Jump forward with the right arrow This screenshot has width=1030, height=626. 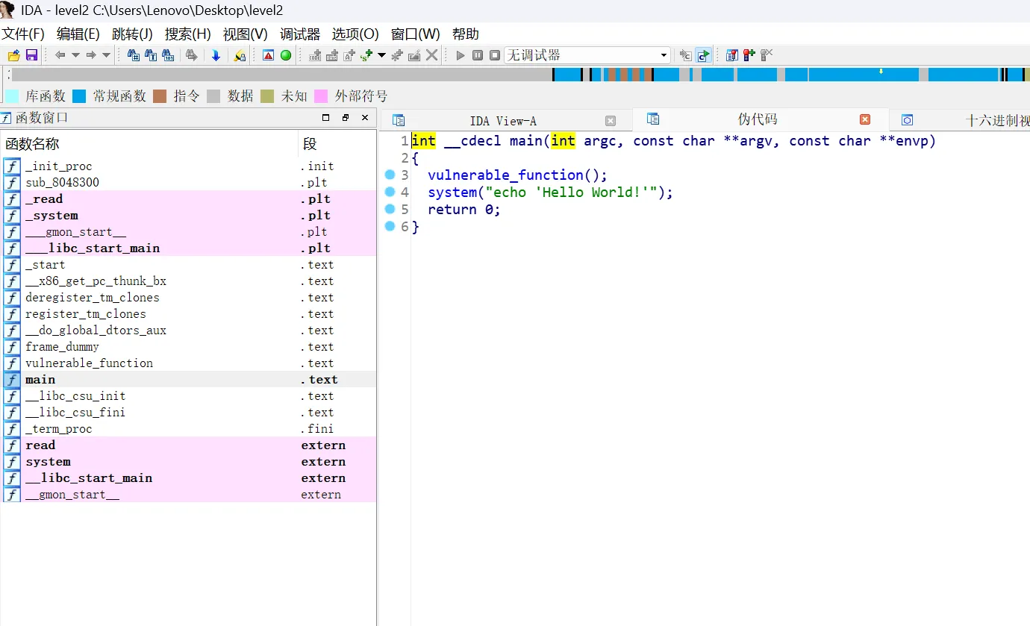(91, 55)
